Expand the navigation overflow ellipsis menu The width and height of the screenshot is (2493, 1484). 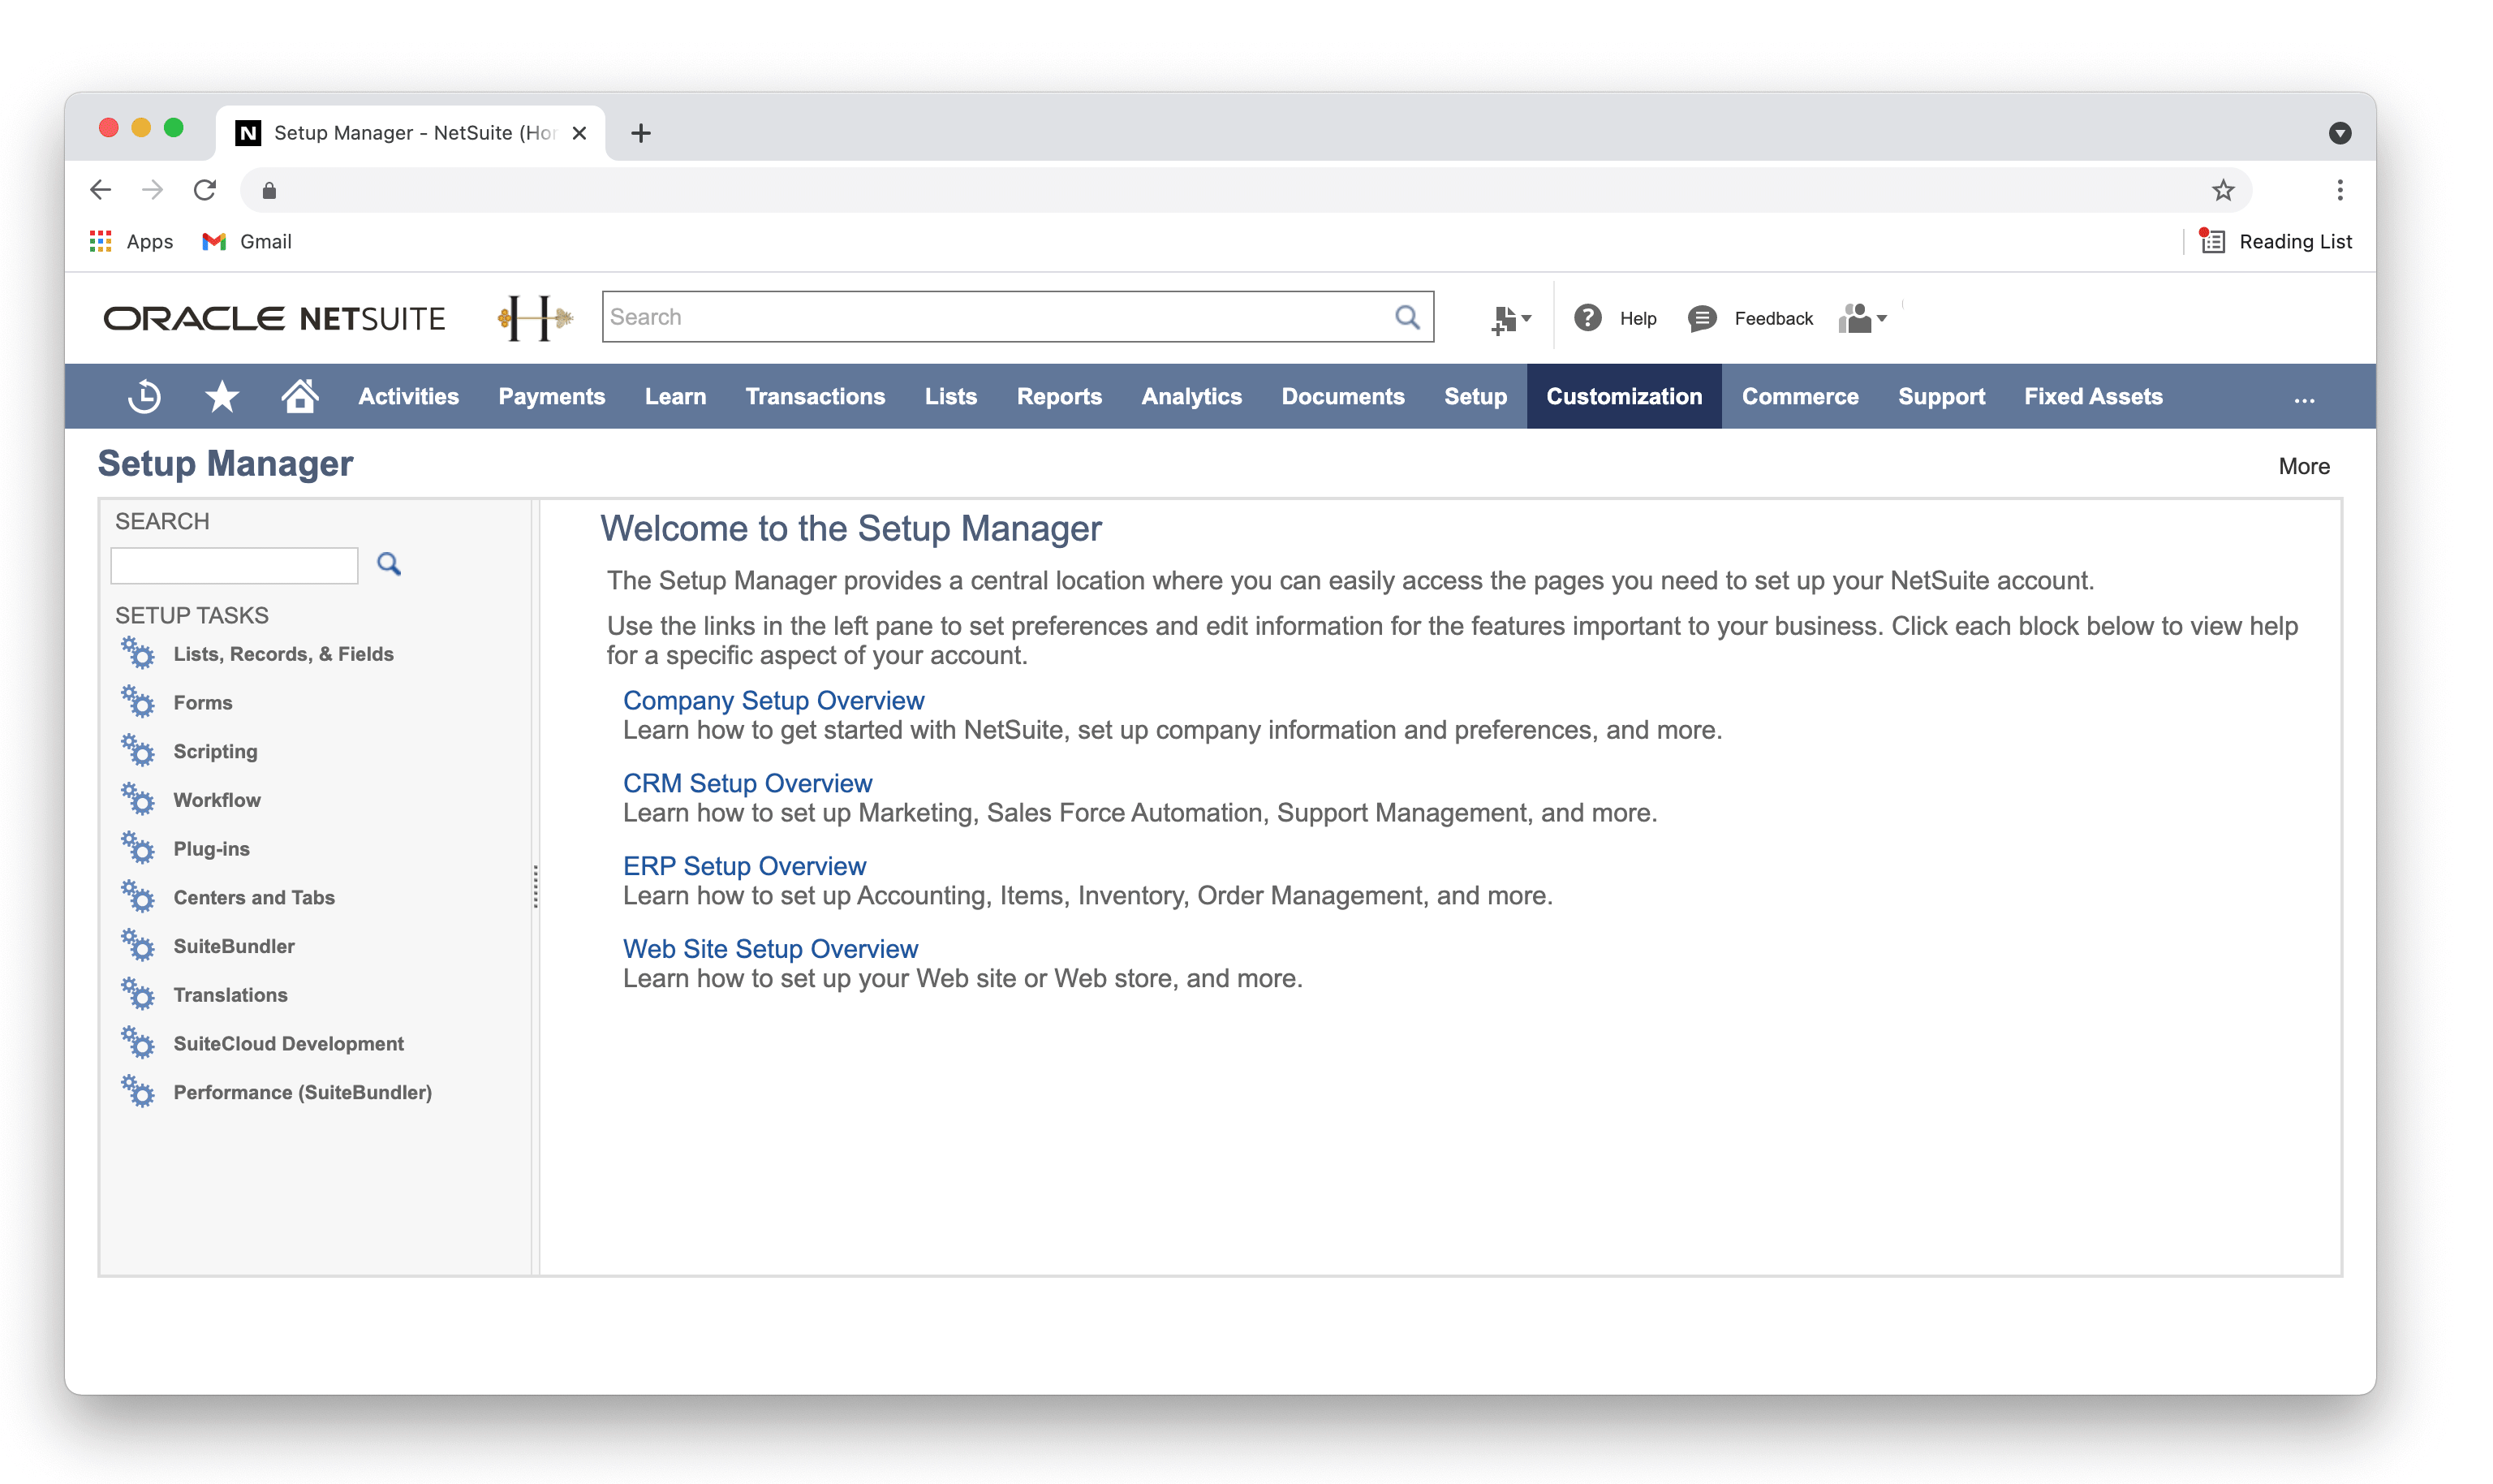(2304, 399)
